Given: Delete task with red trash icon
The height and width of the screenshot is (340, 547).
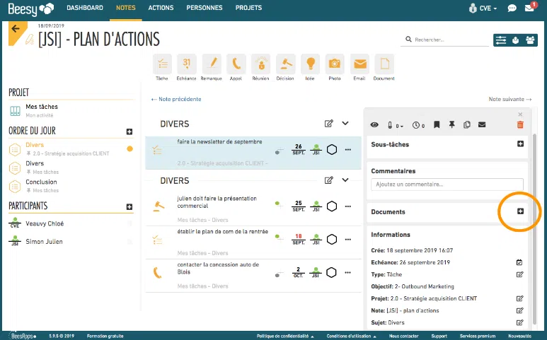Looking at the screenshot, I should 520,124.
